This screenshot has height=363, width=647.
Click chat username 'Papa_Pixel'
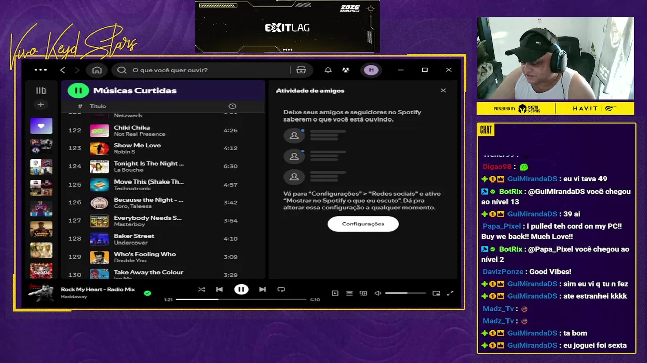pyautogui.click(x=501, y=226)
